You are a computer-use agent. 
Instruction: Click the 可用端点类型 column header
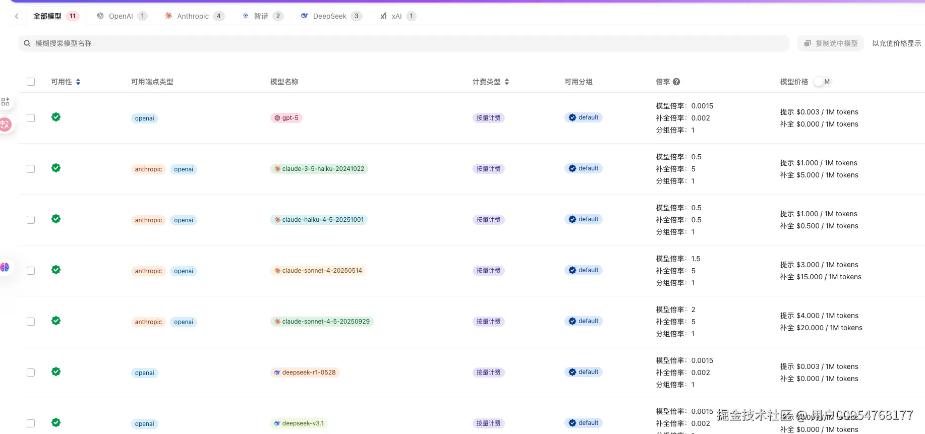coord(152,82)
